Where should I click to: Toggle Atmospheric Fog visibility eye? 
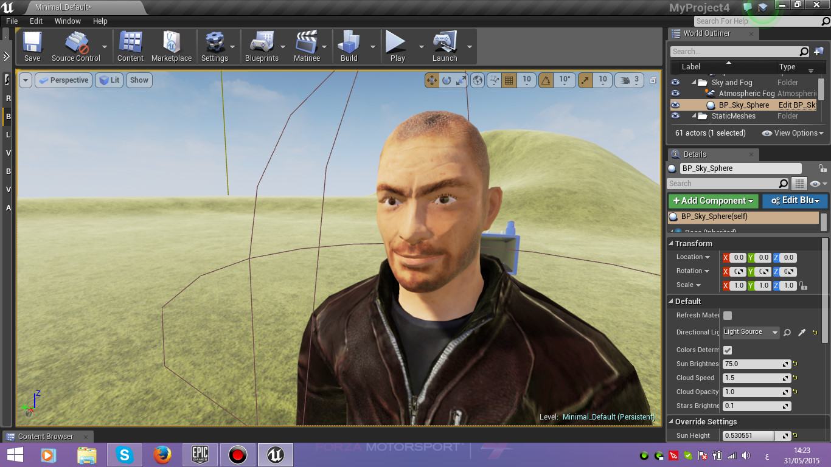[675, 94]
